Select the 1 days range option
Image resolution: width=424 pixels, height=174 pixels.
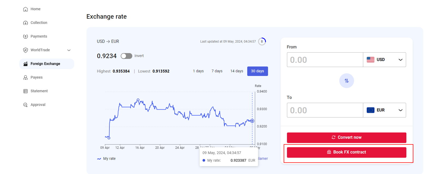(x=198, y=71)
